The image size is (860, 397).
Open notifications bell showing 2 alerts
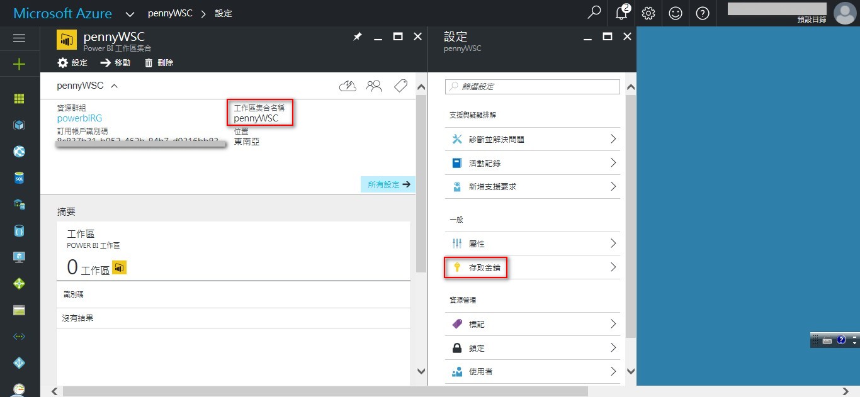622,13
